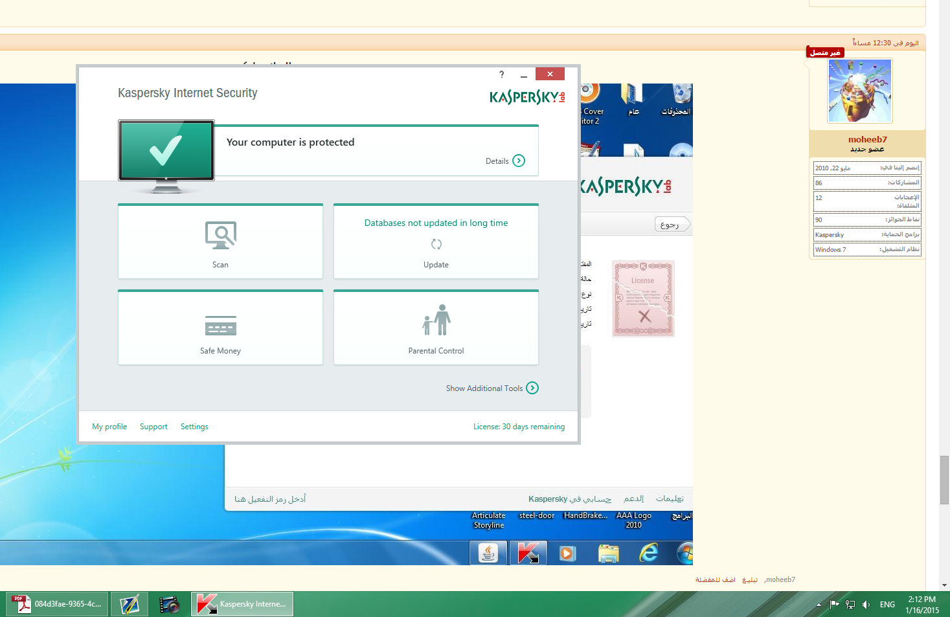Click the post timestamp اليوم في 12:30

(x=885, y=43)
